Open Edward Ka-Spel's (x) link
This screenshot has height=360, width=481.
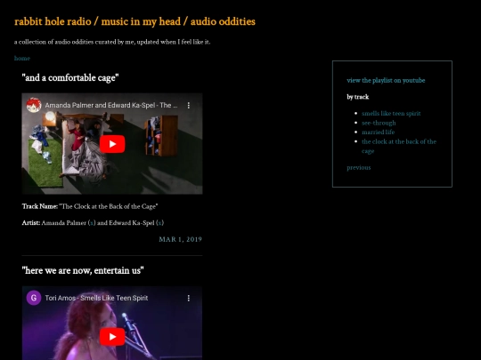point(159,223)
